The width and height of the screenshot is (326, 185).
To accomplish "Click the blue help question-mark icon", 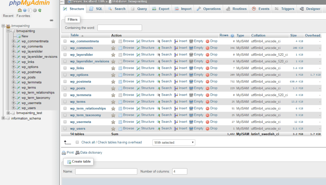I will (x=24, y=10).
